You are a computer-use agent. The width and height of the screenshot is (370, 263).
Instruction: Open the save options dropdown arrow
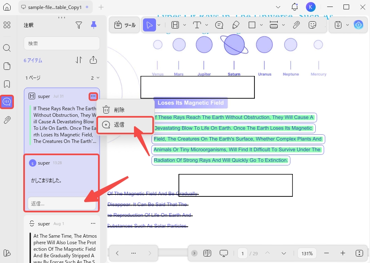point(348,25)
